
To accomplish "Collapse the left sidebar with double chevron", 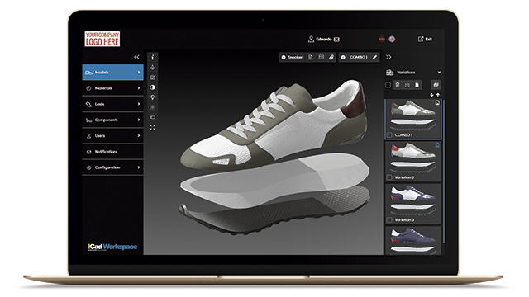I will click(136, 57).
